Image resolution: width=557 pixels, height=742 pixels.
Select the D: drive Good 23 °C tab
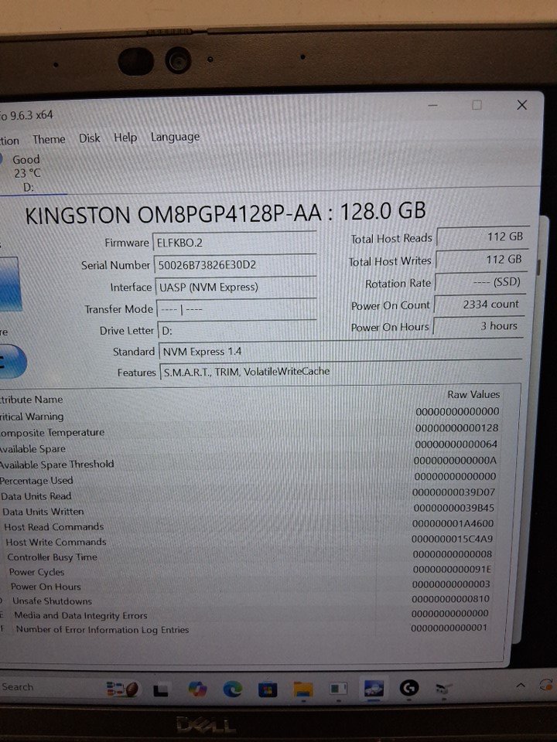[x=26, y=172]
